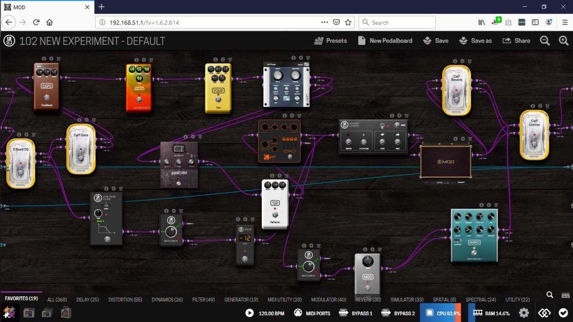Click the checkmark status icon in bottom bar
The width and height of the screenshot is (573, 322).
tap(563, 313)
